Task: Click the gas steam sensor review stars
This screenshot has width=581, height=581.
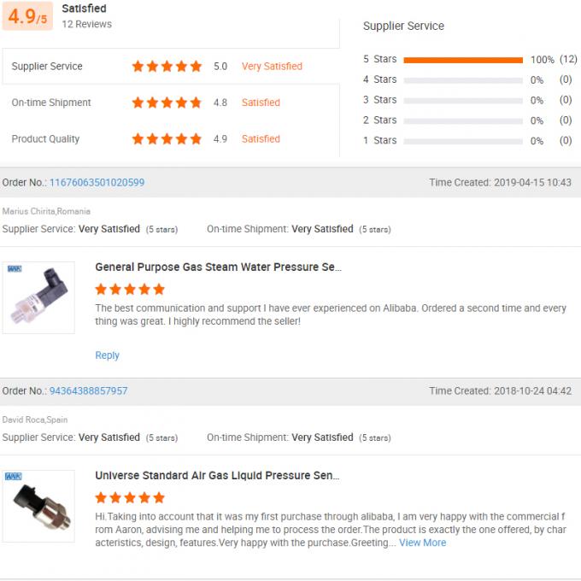Action: [130, 289]
